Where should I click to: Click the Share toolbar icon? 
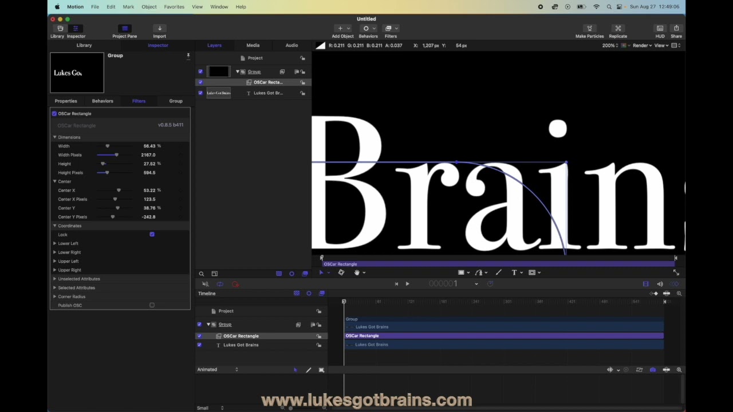coord(676,29)
